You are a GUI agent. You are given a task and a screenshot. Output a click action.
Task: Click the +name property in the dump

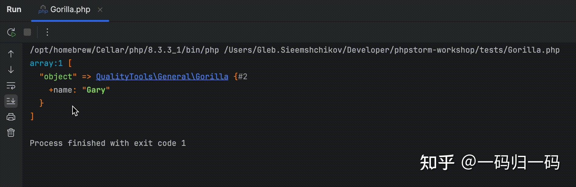pyautogui.click(x=62, y=90)
